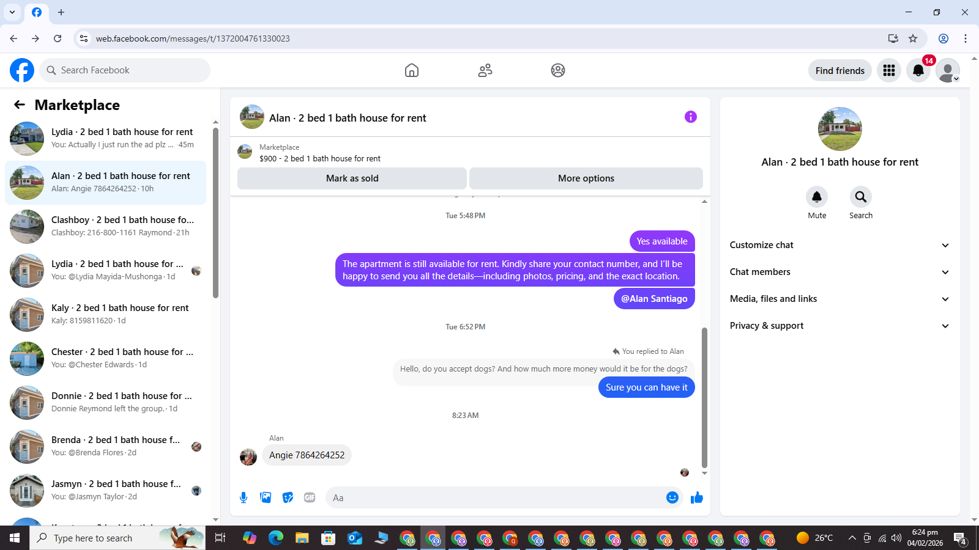Mute the conversation with the bell icon
979x550 pixels.
[817, 197]
